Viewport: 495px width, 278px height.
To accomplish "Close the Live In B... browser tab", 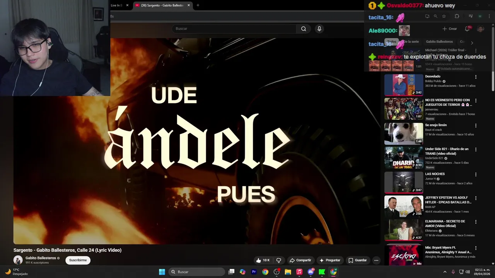I will [127, 5].
